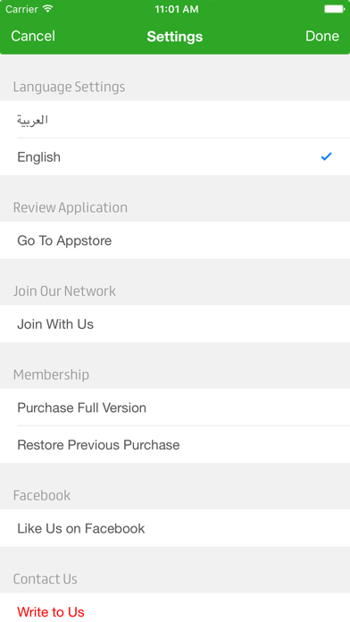Tap the Wi-Fi icon in status bar
This screenshot has width=350, height=622.
48,9
